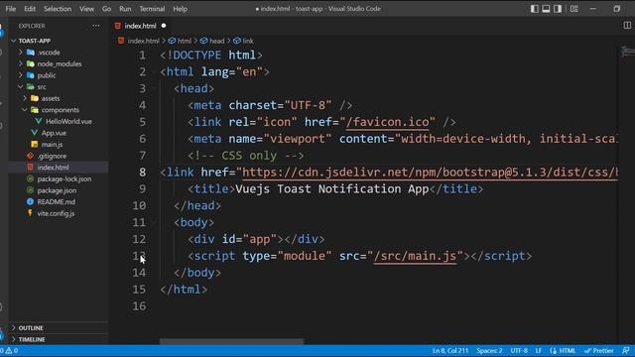The width and height of the screenshot is (635, 357).
Task: Click the horizontal editor scrollbar
Action: 231,341
